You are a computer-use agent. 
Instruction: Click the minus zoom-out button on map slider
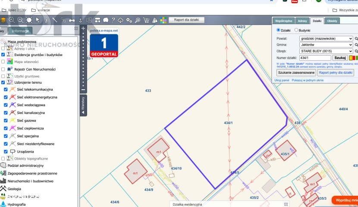pyautogui.click(x=83, y=90)
